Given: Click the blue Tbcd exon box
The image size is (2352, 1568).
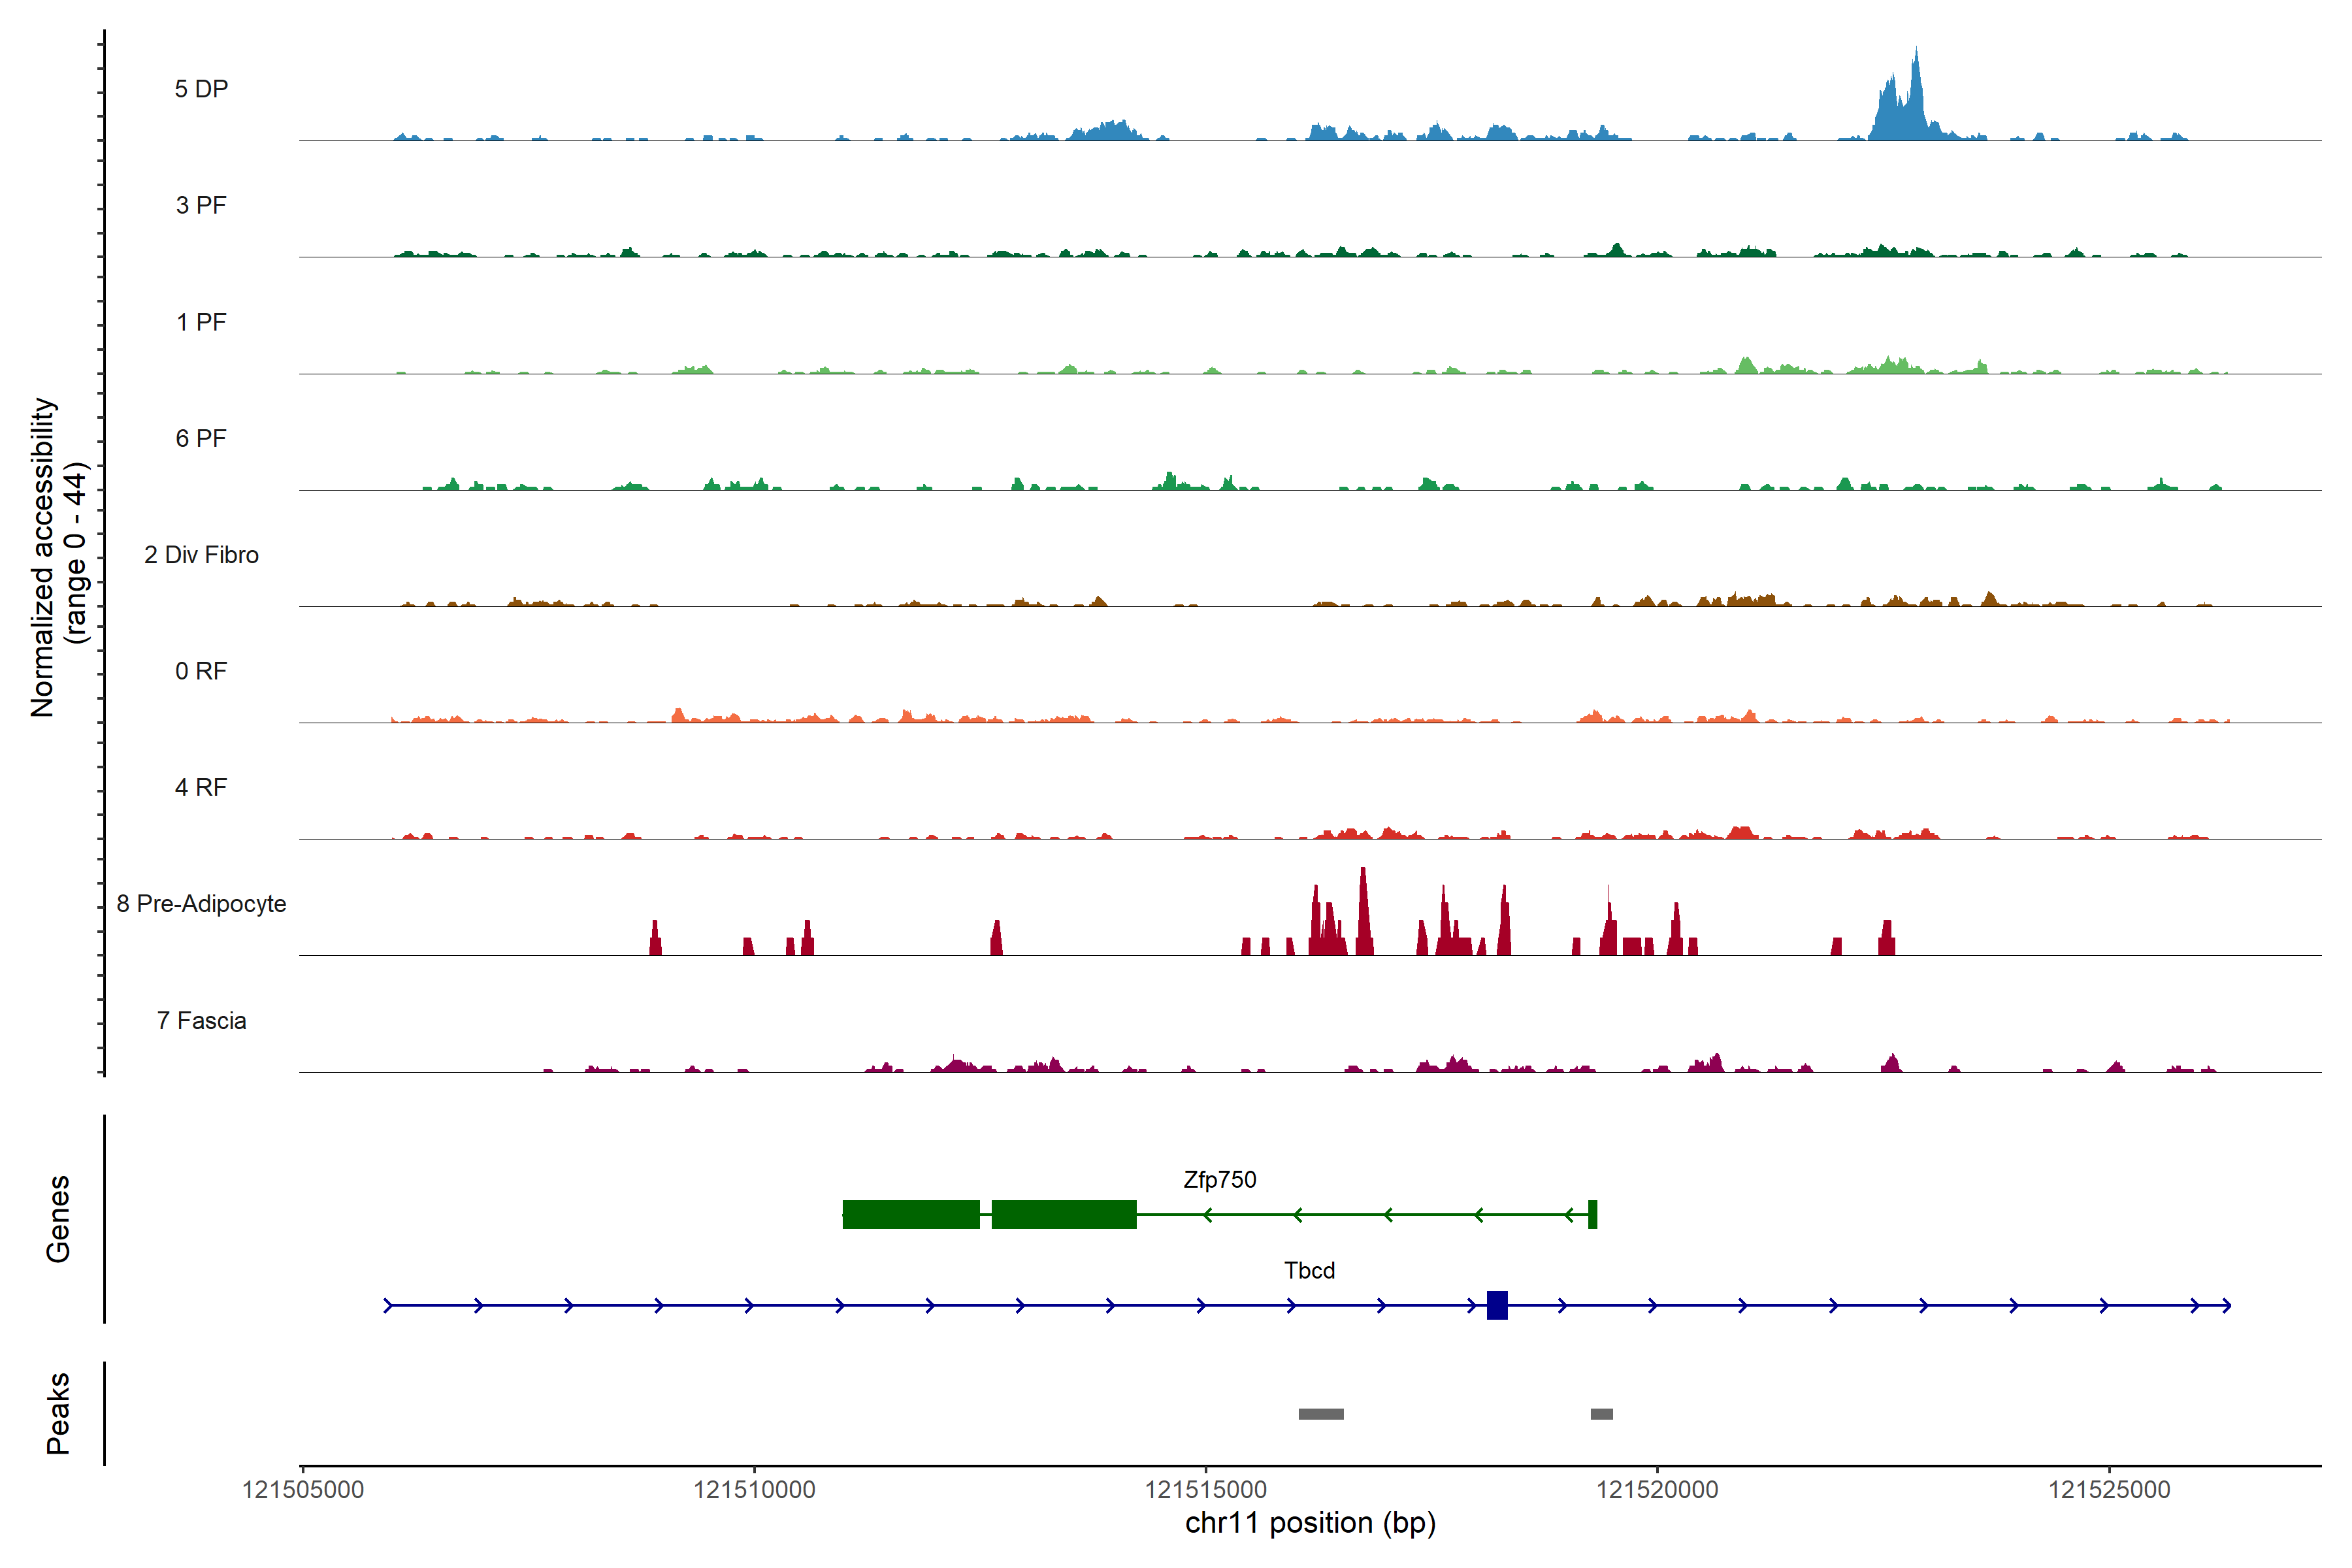Looking at the screenshot, I should pyautogui.click(x=1497, y=1305).
